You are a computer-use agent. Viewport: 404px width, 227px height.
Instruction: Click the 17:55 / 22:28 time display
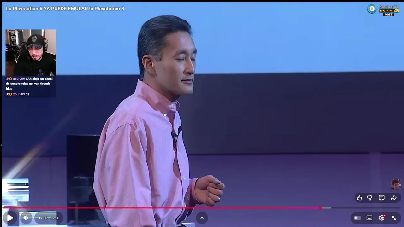[49, 218]
